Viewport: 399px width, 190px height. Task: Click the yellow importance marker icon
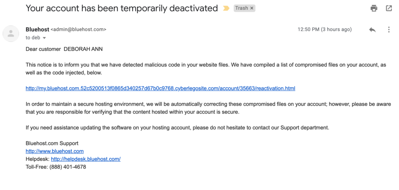click(x=226, y=8)
